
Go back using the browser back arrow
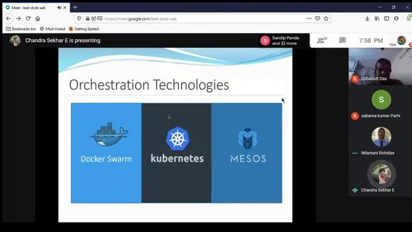tap(8, 19)
